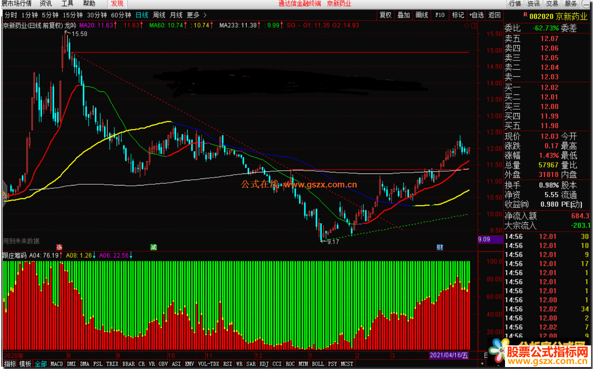Click the MA20: 11.63 legend value
Viewport: 593px width, 369px height.
point(97,25)
